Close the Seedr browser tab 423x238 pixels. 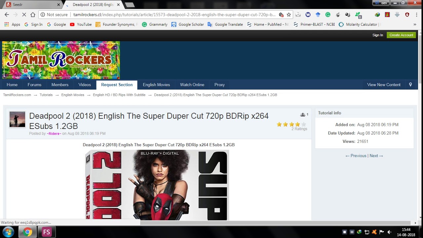coord(59,5)
